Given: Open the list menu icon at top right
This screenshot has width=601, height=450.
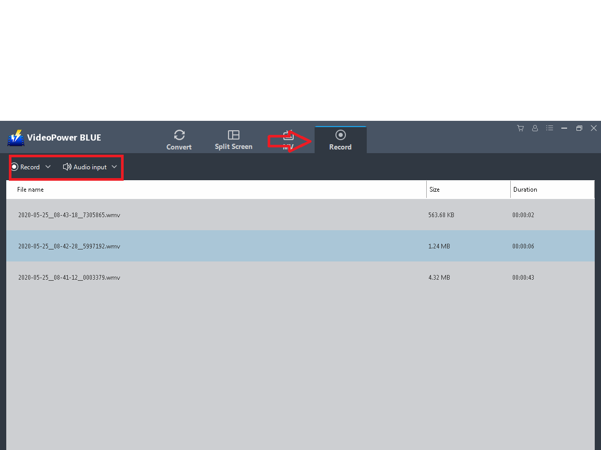Looking at the screenshot, I should coord(549,128).
